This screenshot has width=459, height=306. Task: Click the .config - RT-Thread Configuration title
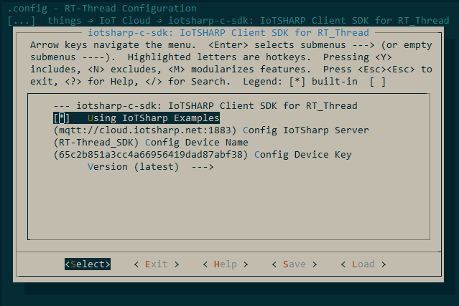(x=102, y=9)
